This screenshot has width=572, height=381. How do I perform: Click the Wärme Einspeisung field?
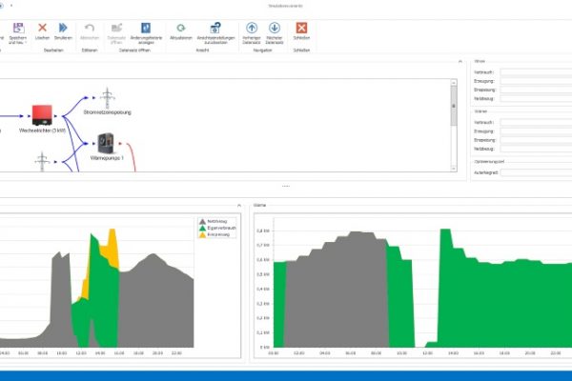(x=536, y=140)
